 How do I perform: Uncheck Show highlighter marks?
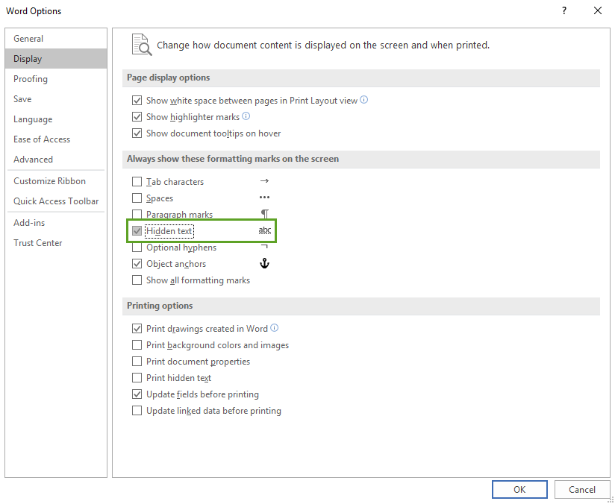click(137, 117)
